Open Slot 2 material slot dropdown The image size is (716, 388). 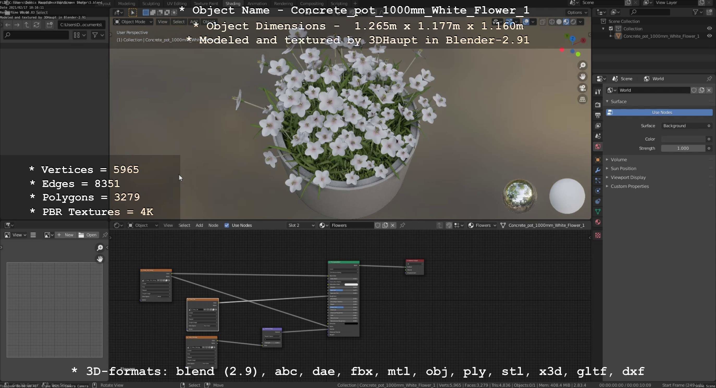(x=301, y=225)
